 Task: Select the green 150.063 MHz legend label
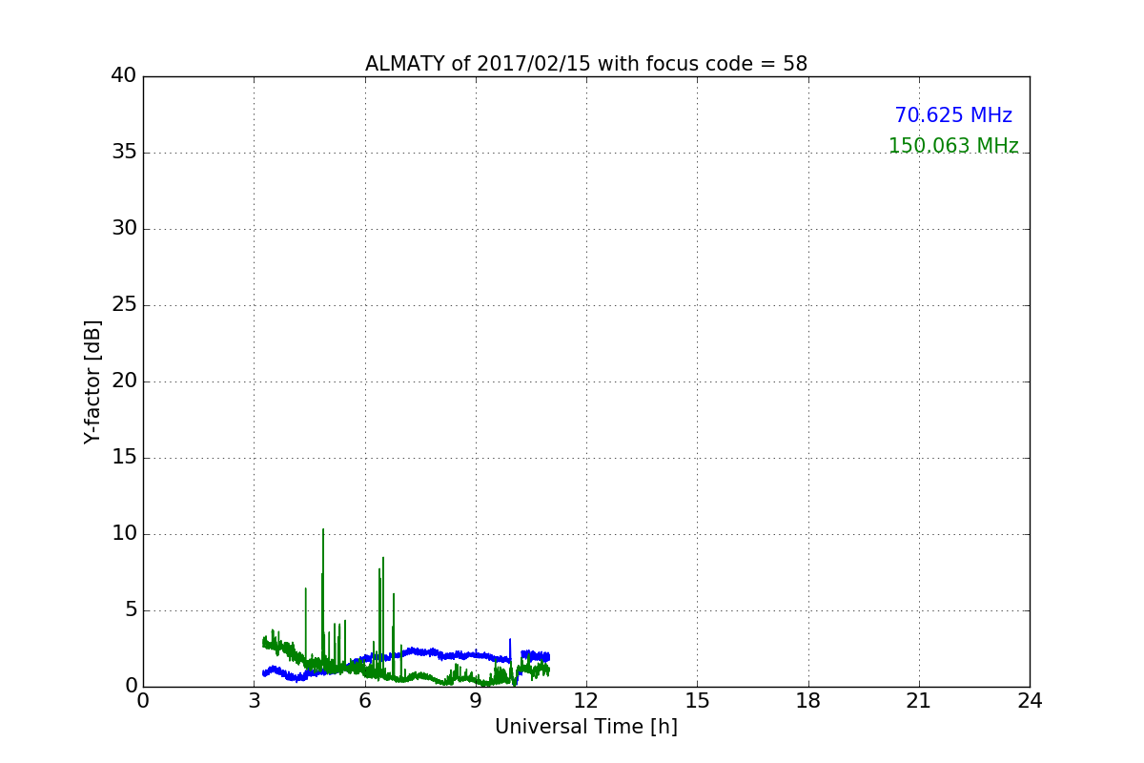pyautogui.click(x=953, y=146)
